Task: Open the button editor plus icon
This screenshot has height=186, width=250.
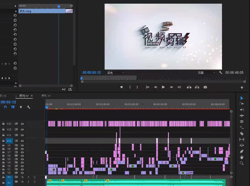Action: point(242,87)
